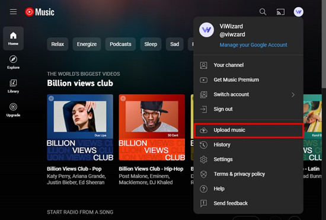Open Billion Views Club Hip-Hop thumbnail
Screen dimensions: 326x220
152,127
